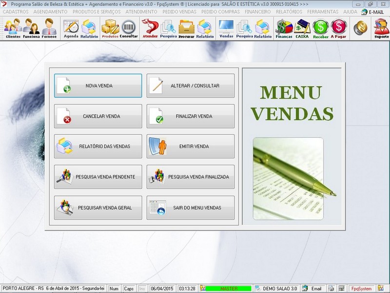Open the Clientes toolbar icon
The width and height of the screenshot is (390, 293).
(x=13, y=29)
